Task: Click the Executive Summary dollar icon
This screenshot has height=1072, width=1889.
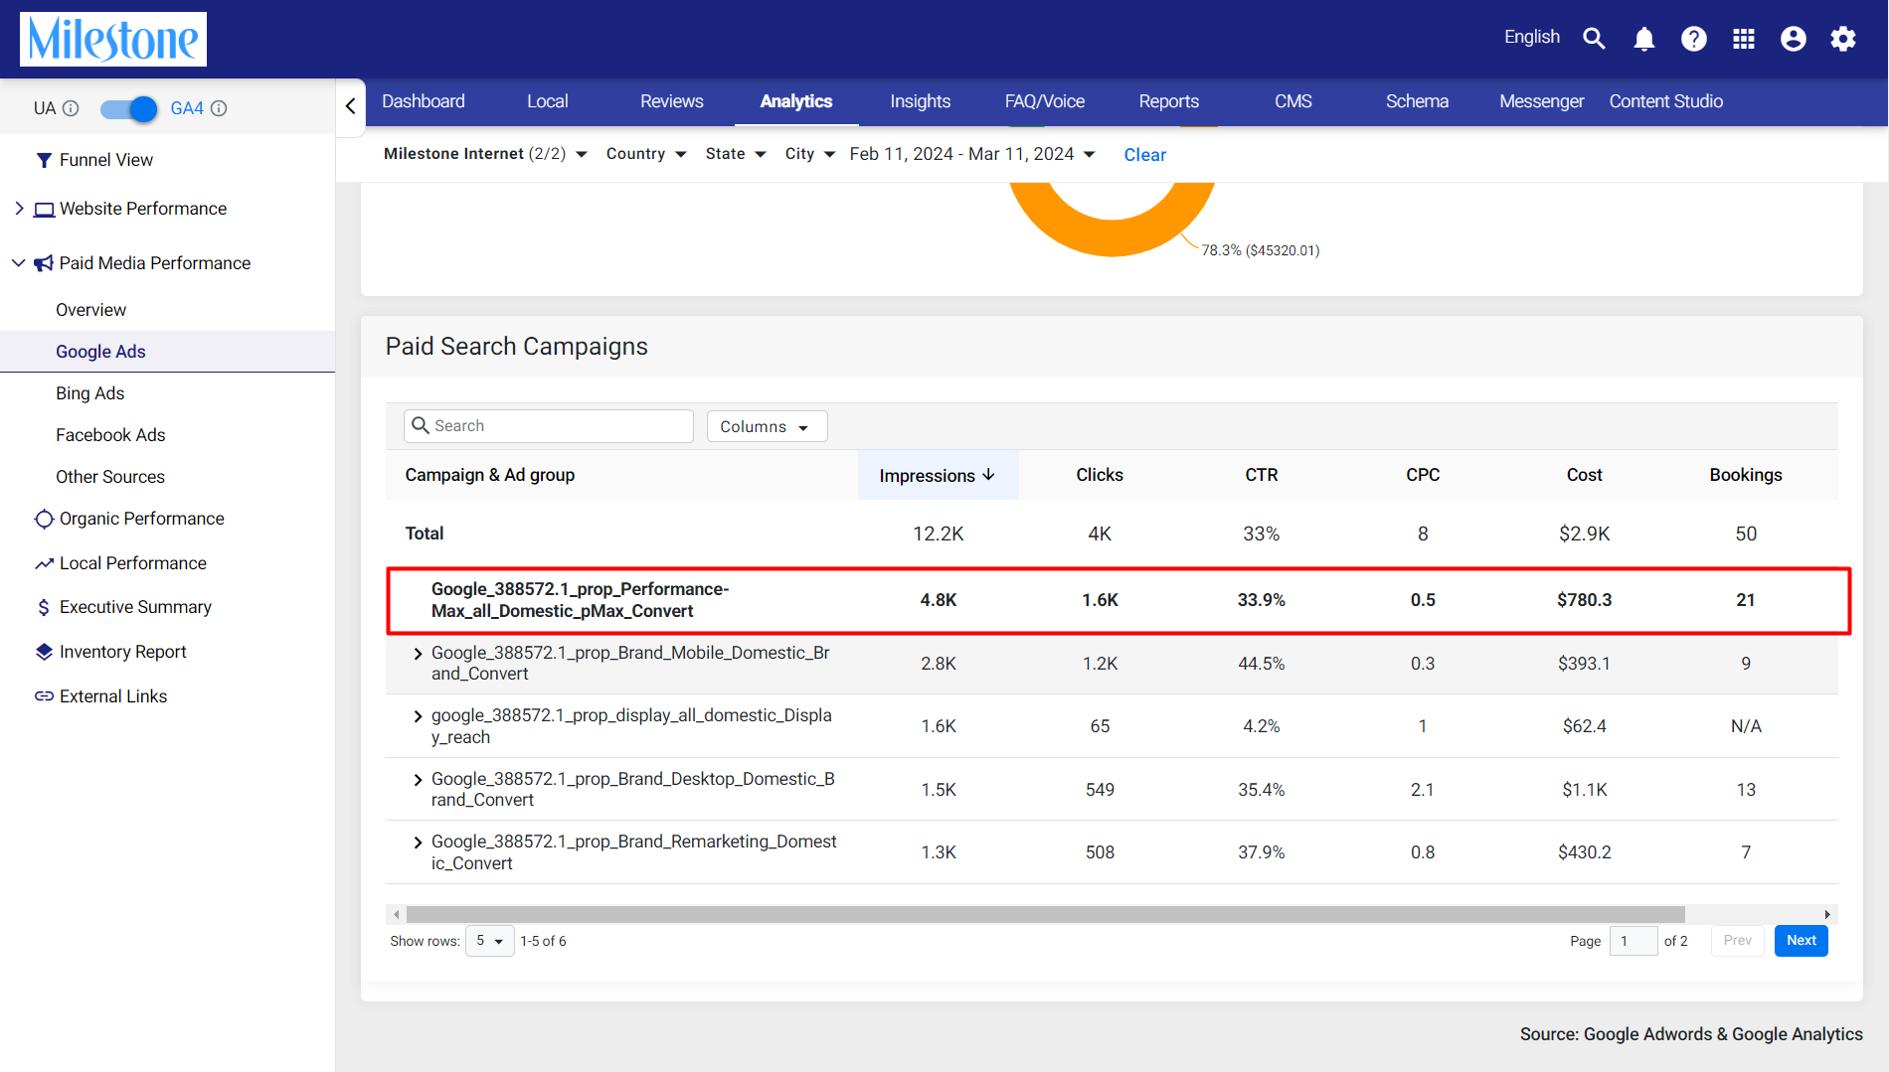Action: 44,607
